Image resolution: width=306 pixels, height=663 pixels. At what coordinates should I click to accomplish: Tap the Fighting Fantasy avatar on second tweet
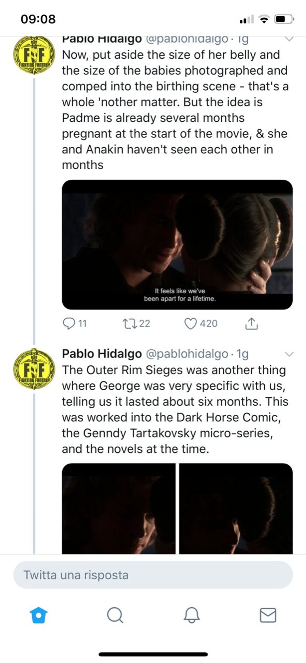(34, 369)
